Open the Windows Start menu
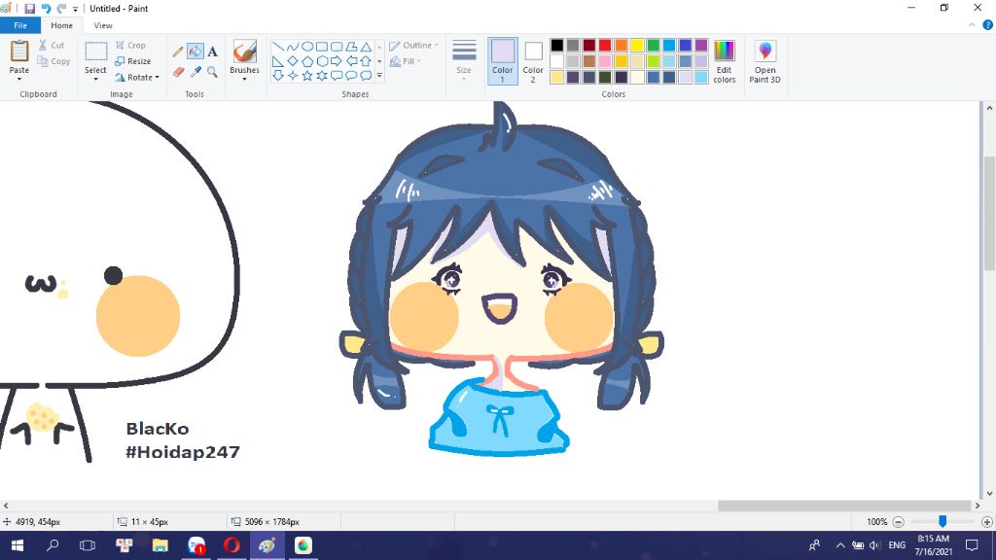The image size is (996, 560). tap(18, 545)
